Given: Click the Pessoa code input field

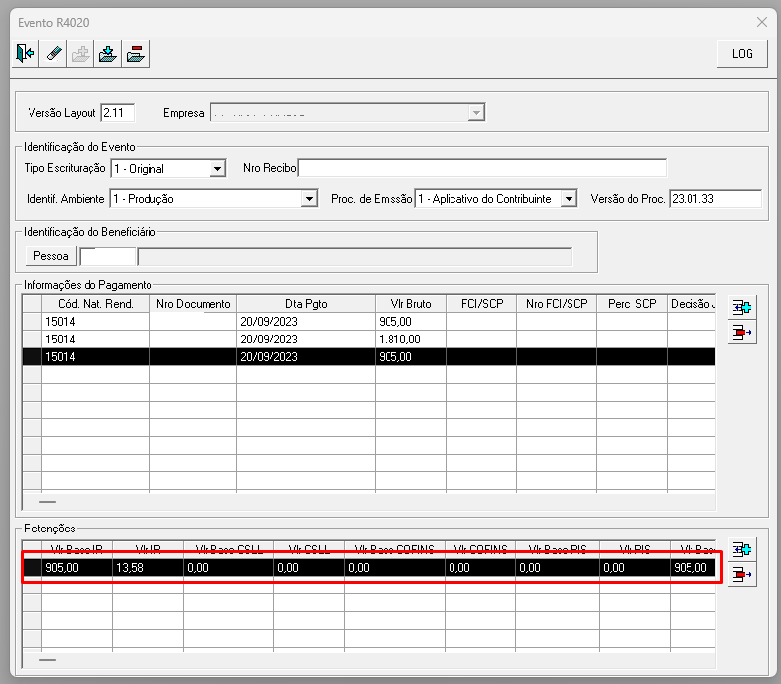Looking at the screenshot, I should tap(107, 256).
